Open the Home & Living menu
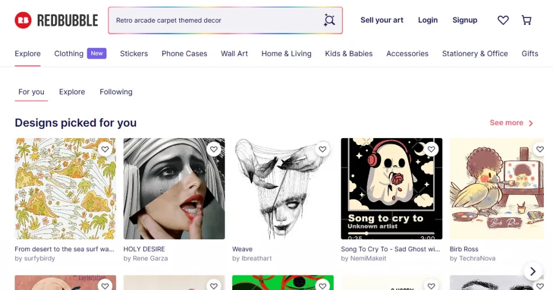 click(286, 53)
